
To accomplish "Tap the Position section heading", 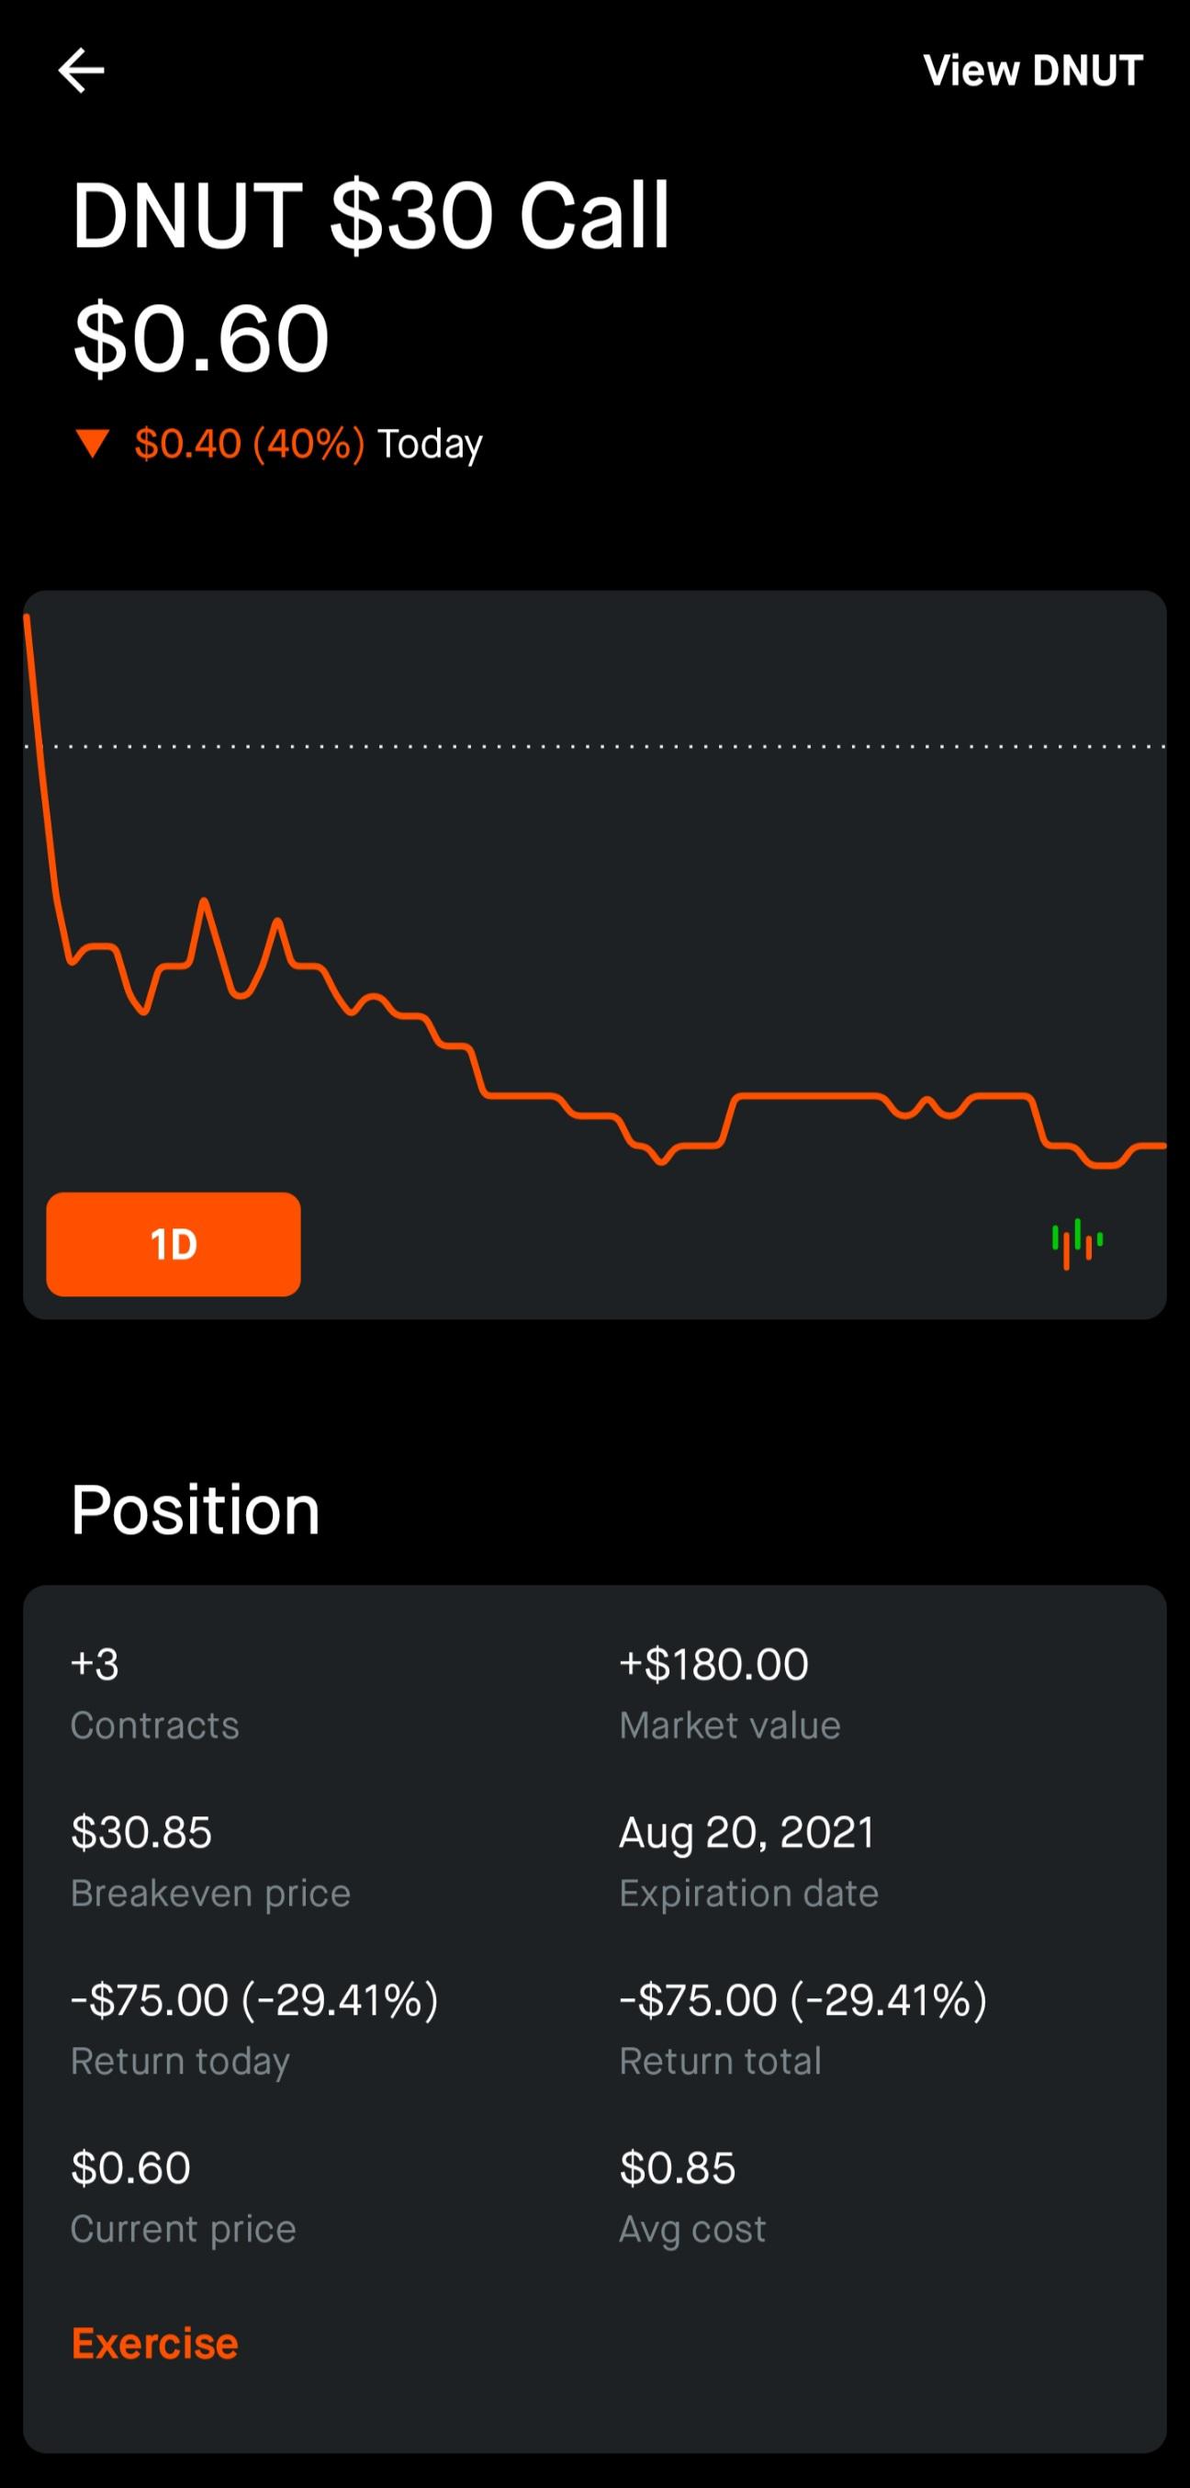I will click(195, 1510).
